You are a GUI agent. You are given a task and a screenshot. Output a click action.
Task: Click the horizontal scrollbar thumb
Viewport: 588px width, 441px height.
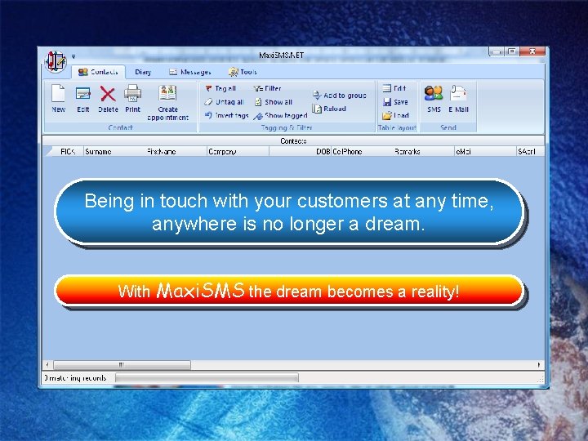click(x=122, y=364)
